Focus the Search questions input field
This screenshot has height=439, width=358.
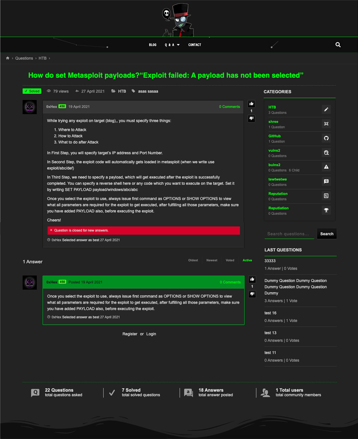[289, 234]
